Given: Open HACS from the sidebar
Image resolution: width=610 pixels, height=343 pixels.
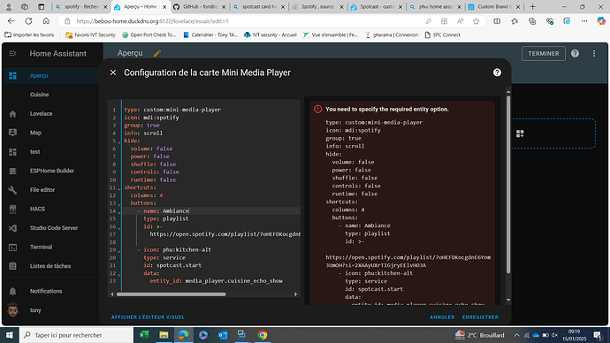Looking at the screenshot, I should 50,209.
